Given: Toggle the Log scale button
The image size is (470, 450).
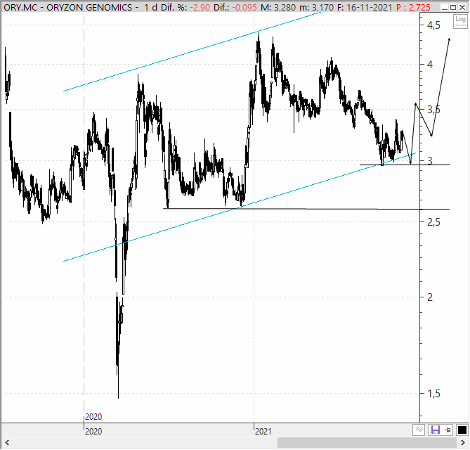Looking at the screenshot, I should click(x=460, y=21).
